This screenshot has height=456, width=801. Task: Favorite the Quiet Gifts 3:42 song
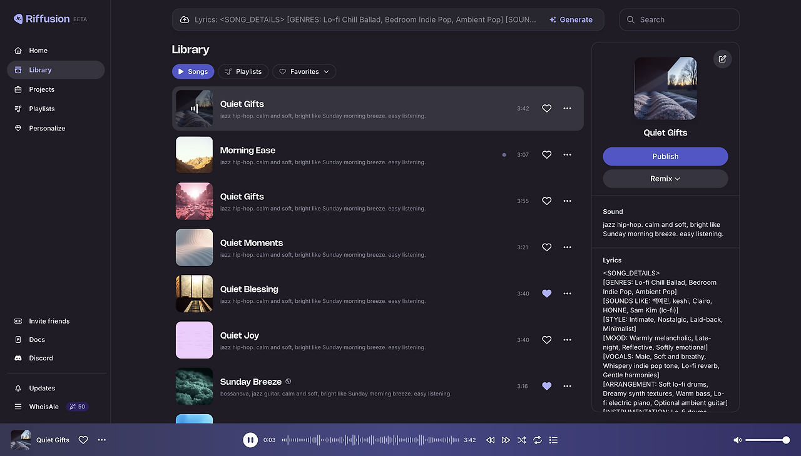click(x=547, y=109)
